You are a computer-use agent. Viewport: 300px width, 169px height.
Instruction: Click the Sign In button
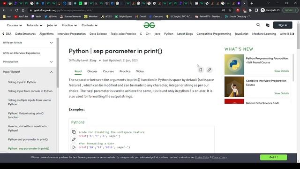pyautogui.click(x=283, y=25)
